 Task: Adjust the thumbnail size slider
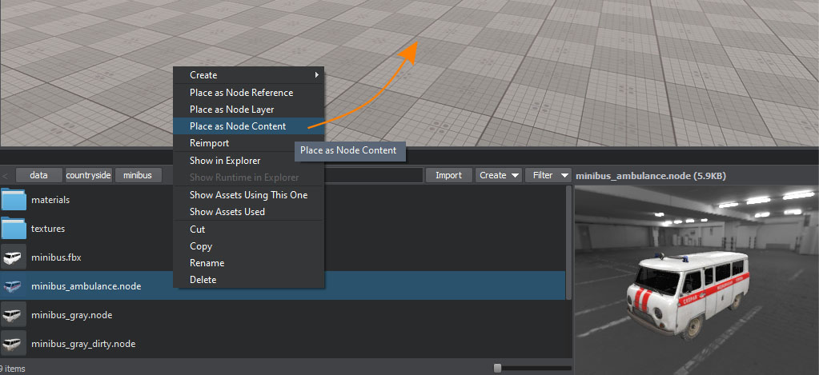tap(498, 368)
